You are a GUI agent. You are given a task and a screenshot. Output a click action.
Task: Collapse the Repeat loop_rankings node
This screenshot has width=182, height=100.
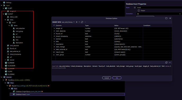pos(7,86)
